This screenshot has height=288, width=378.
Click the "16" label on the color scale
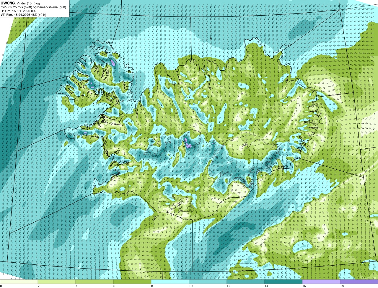pyautogui.click(x=304, y=286)
